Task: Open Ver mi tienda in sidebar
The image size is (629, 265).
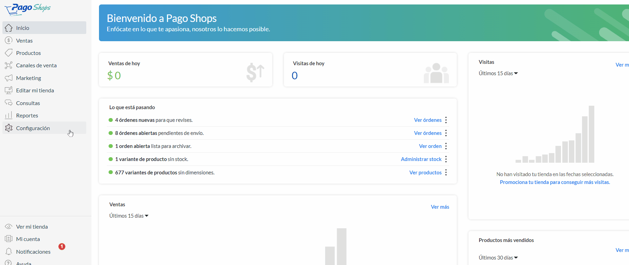Action: click(44, 227)
